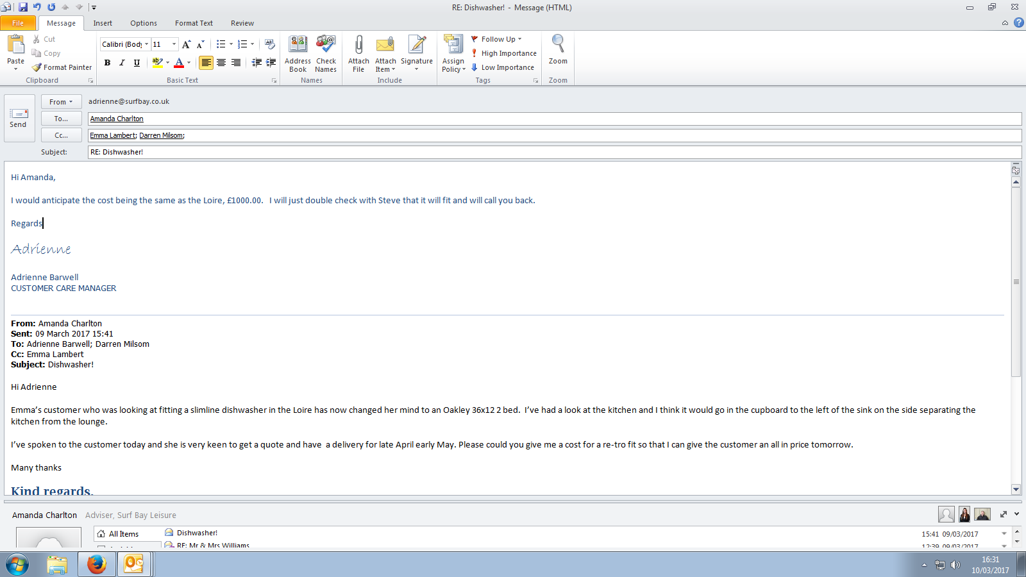Open Windows Explorer from the taskbar
The image size is (1026, 577).
pyautogui.click(x=57, y=564)
